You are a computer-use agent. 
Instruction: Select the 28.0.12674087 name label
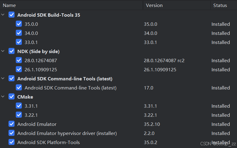(41, 61)
